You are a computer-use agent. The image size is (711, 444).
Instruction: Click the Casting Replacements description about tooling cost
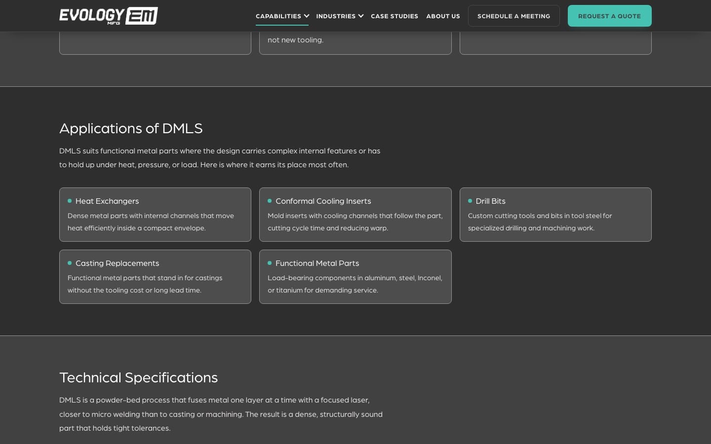tap(145, 284)
